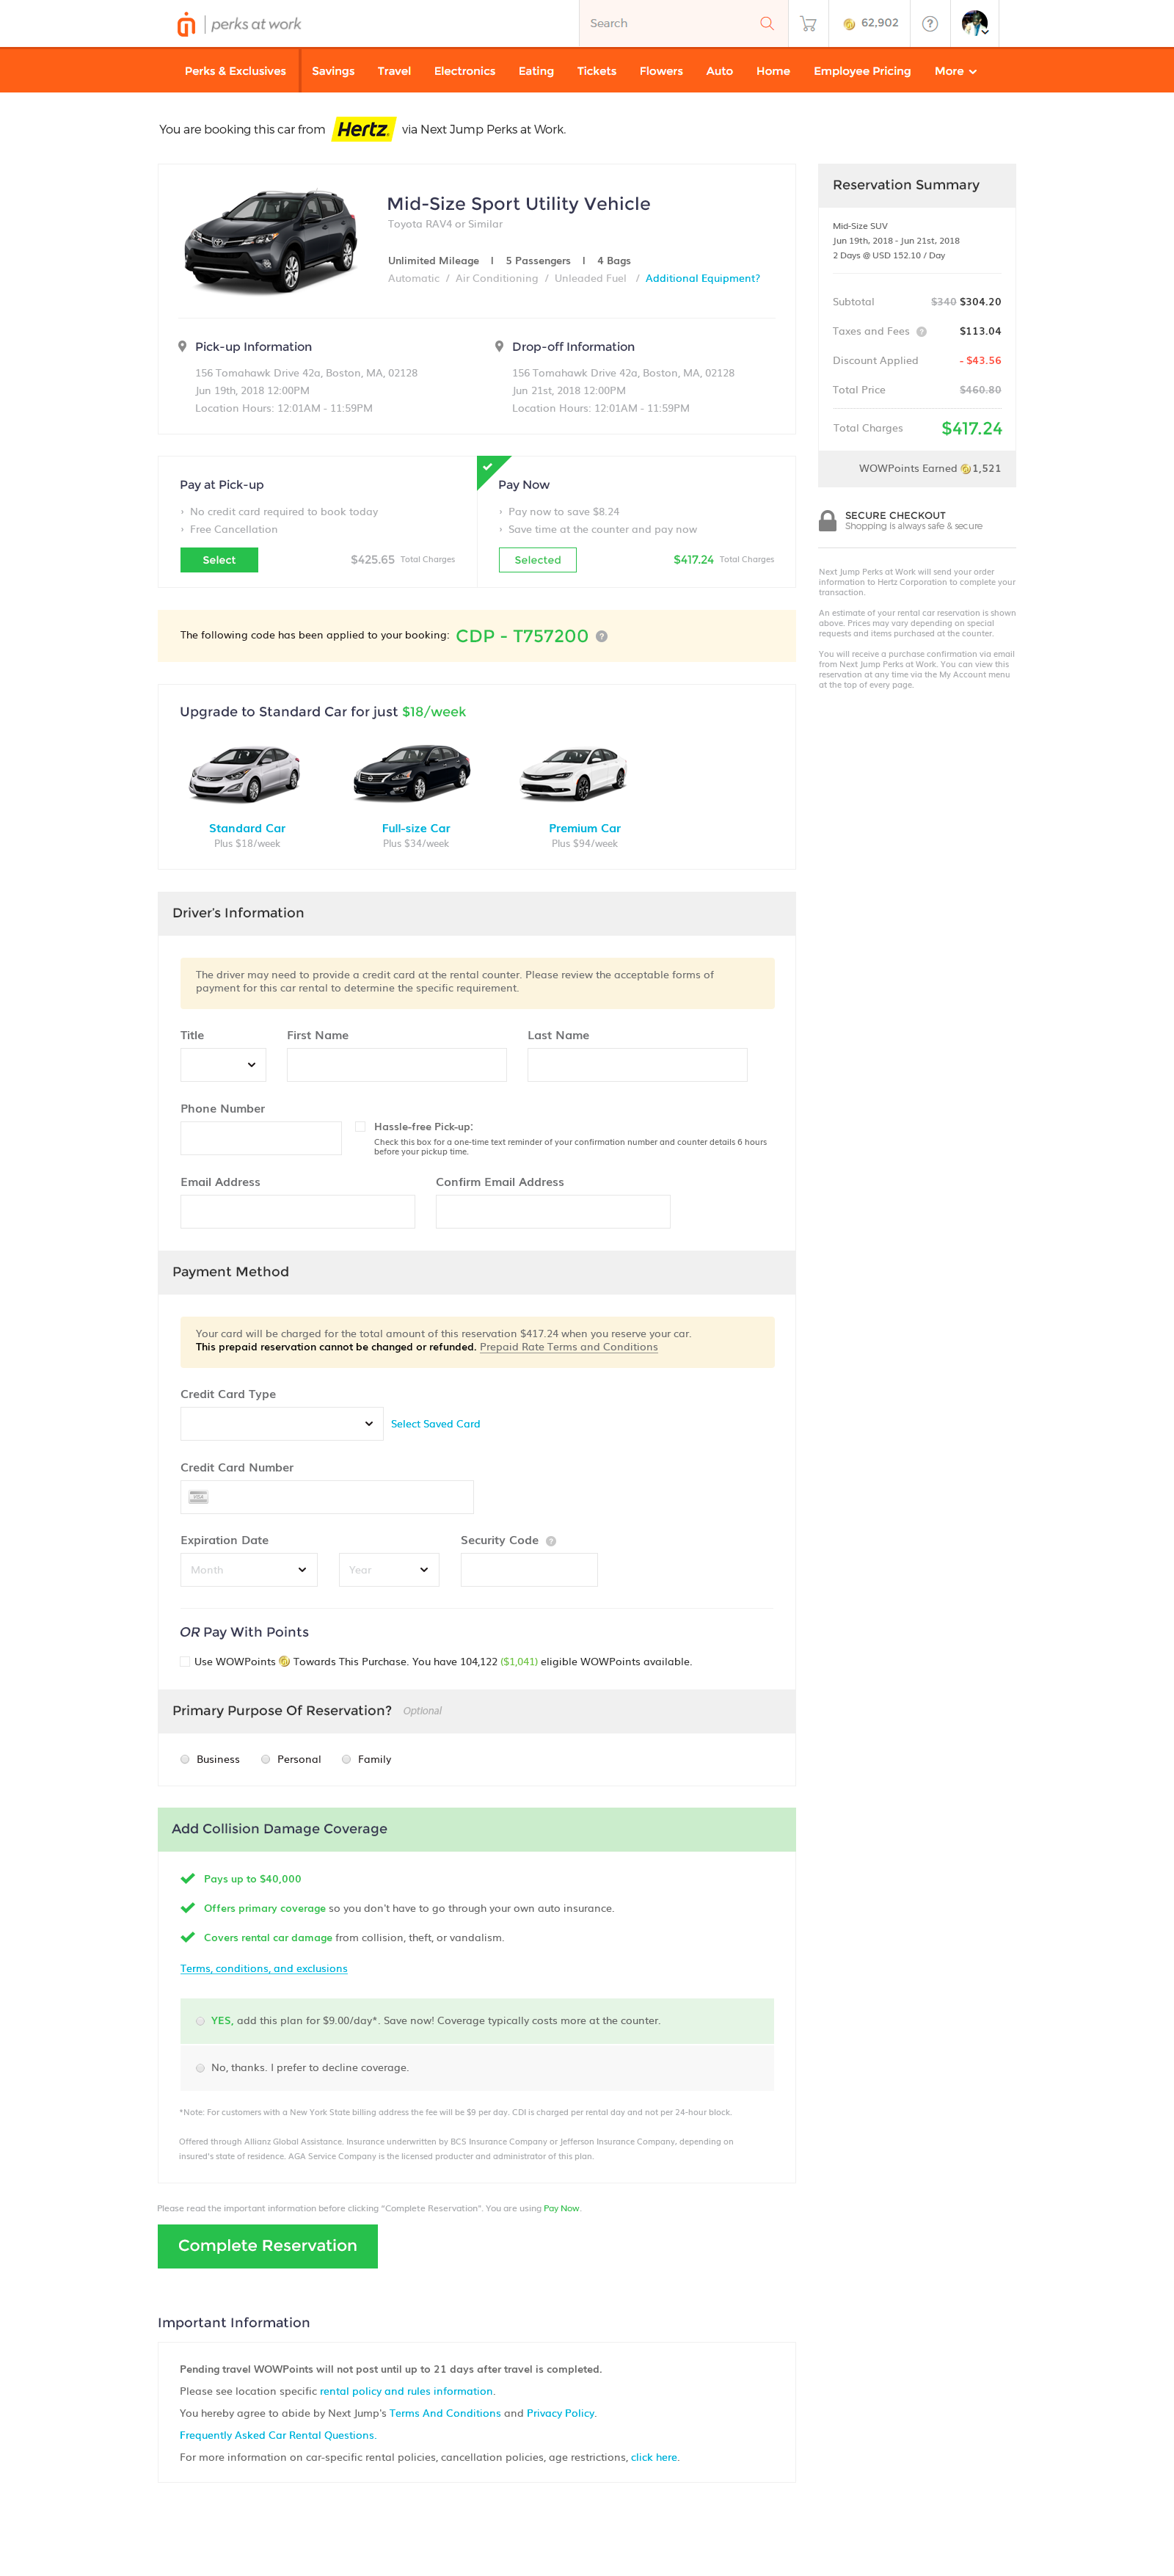Open the shopping cart icon
Image resolution: width=1174 pixels, height=2576 pixels.
(x=808, y=23)
